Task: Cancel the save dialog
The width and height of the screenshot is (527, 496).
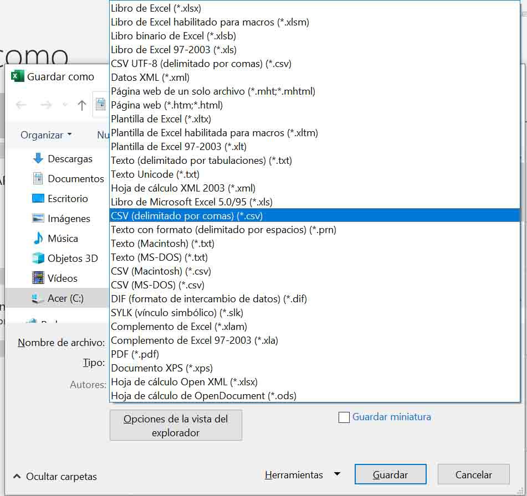Action: tap(474, 474)
